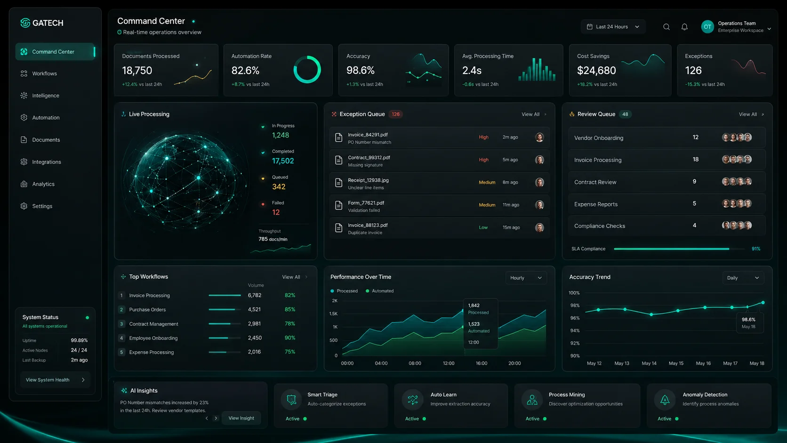Click the View System Health button
The width and height of the screenshot is (787, 443).
[x=56, y=380]
